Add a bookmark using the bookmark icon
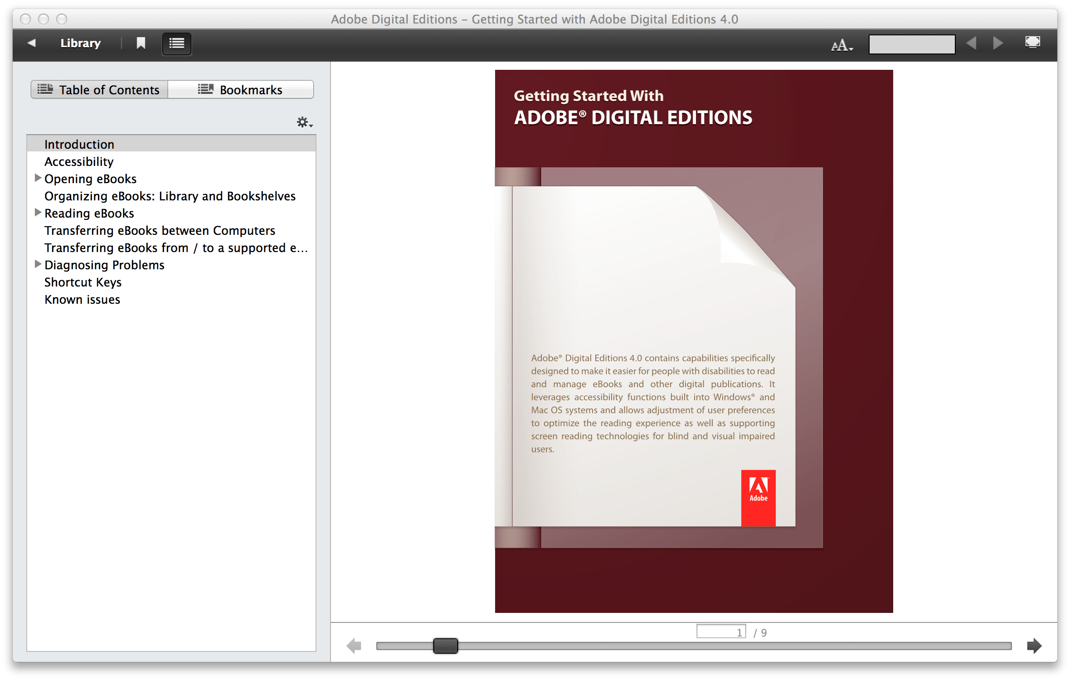Viewport: 1070px width, 680px height. [141, 43]
